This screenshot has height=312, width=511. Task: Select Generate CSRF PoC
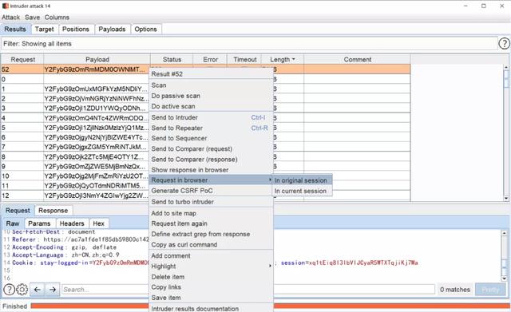[x=211, y=191]
